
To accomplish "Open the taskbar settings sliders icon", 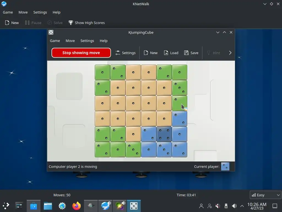I will (19, 206).
